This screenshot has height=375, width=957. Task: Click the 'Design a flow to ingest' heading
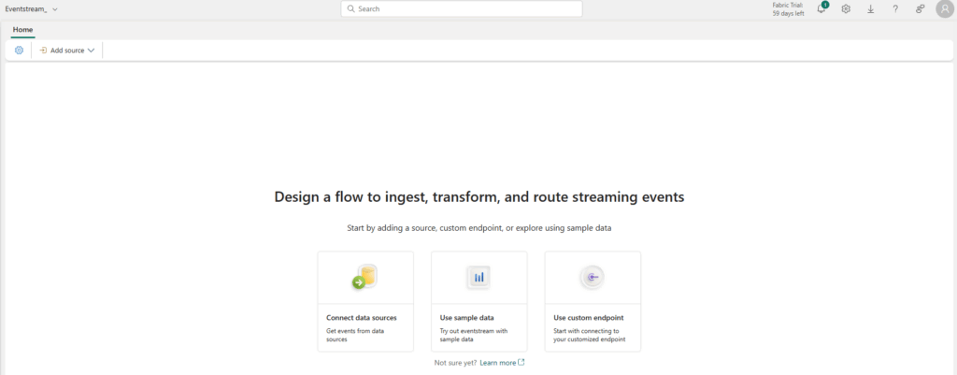[479, 196]
